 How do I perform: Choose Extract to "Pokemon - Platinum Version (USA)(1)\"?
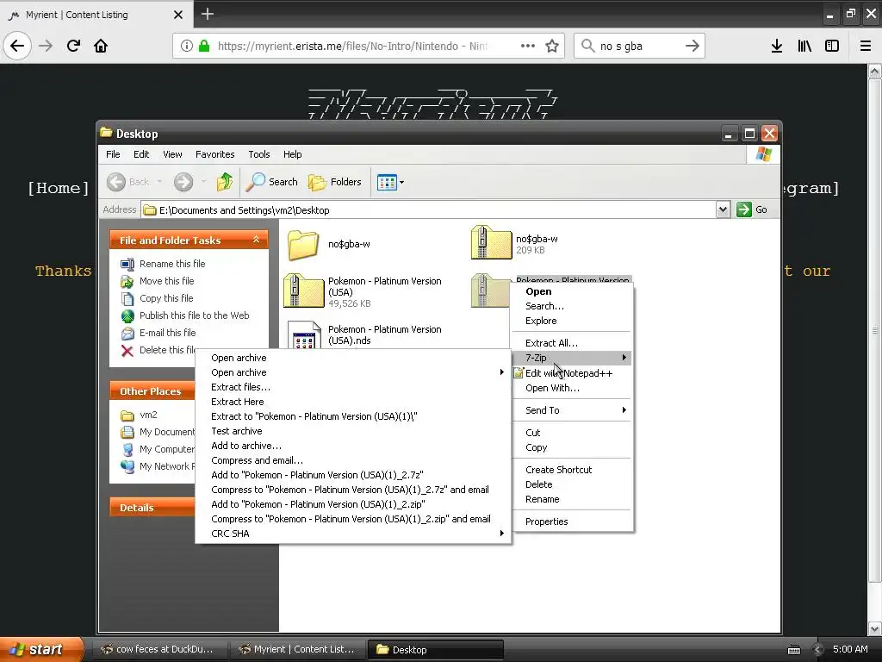[352, 416]
